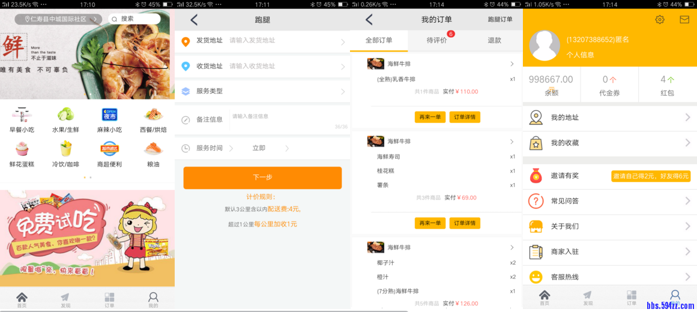This screenshot has width=697, height=312.
Task: Tap the (全熟)乳香牛排 order item
Action: coord(396,79)
